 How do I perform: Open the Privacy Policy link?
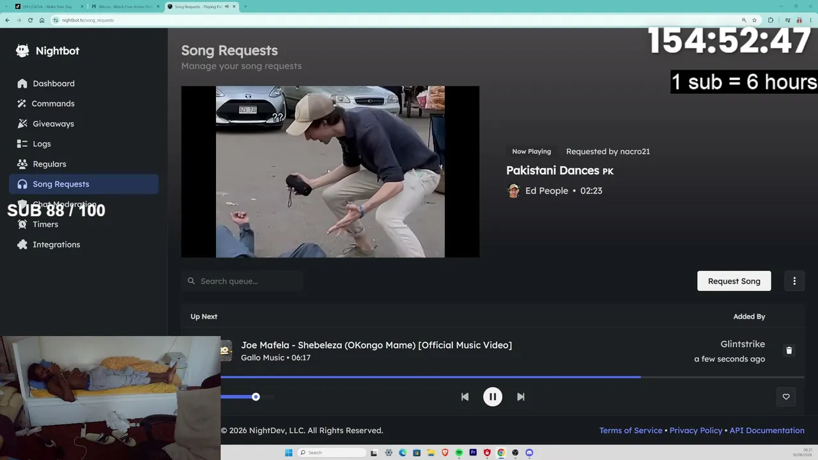[696, 431]
